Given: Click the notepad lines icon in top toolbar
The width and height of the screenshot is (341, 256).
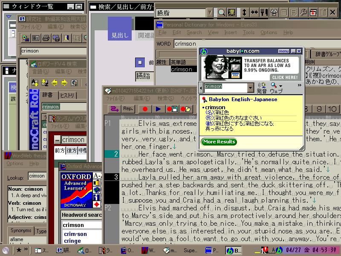Looking at the screenshot, I should pyautogui.click(x=284, y=13).
